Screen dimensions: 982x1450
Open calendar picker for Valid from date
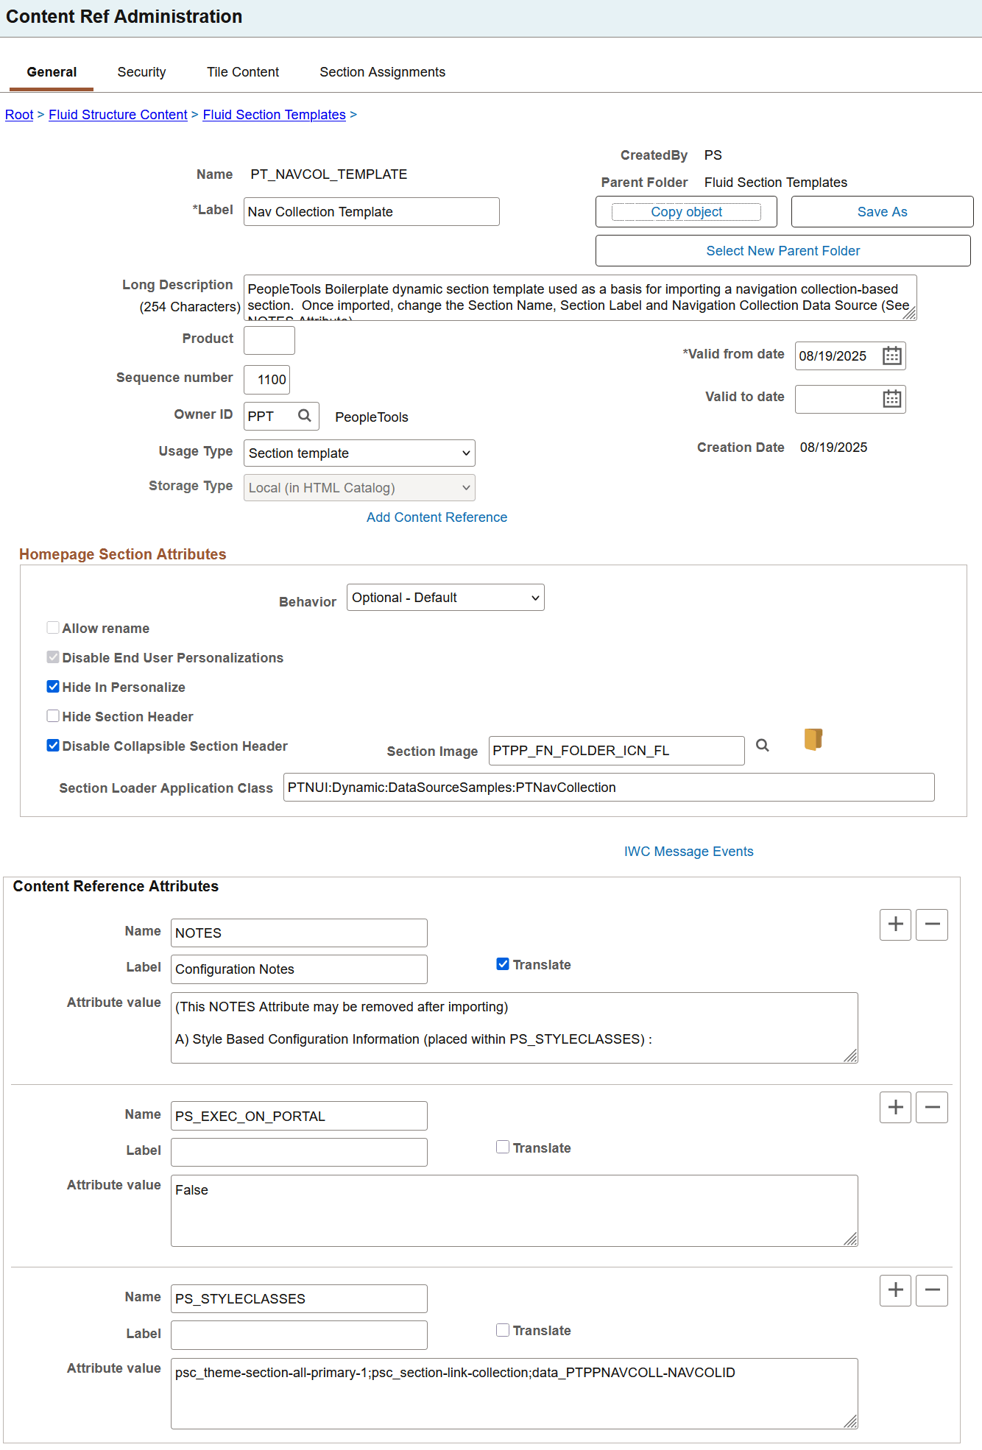(891, 356)
